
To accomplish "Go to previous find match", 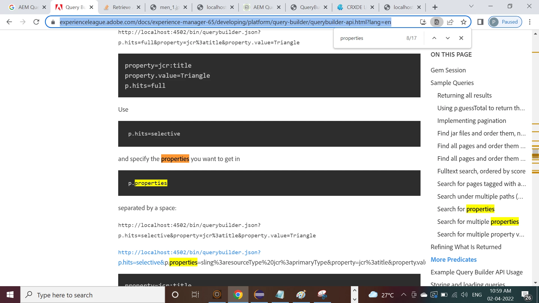I will (434, 38).
